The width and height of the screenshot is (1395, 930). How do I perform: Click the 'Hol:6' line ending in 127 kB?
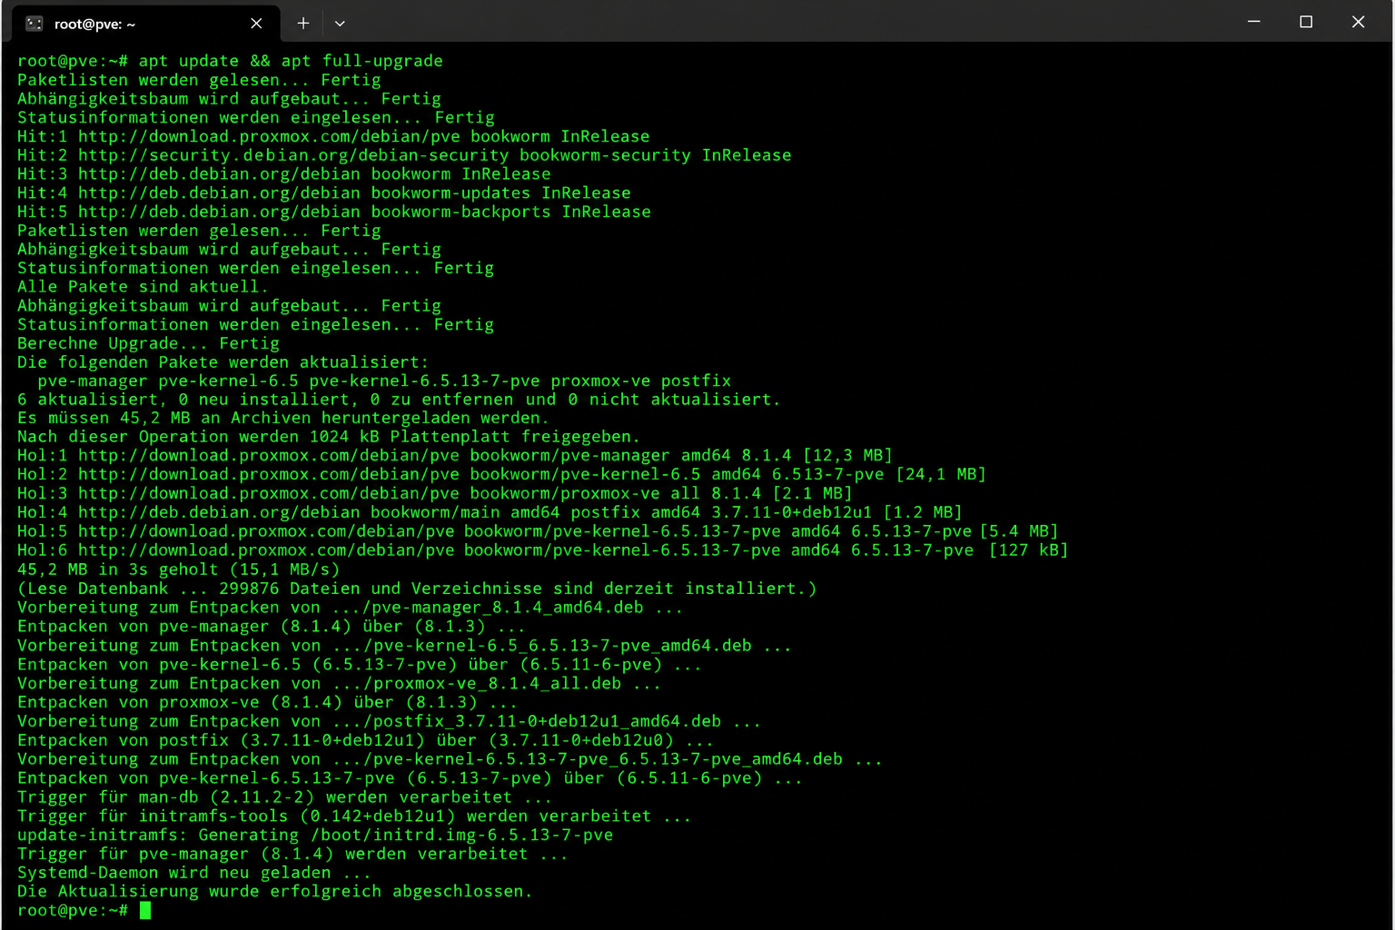click(x=543, y=550)
